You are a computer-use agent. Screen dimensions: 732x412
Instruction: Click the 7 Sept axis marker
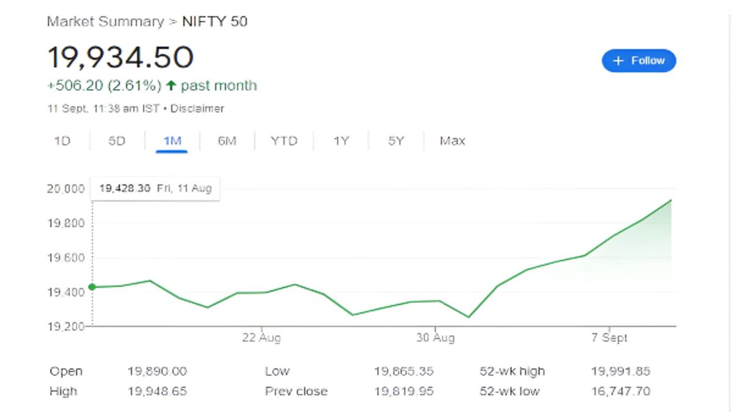[x=609, y=338]
